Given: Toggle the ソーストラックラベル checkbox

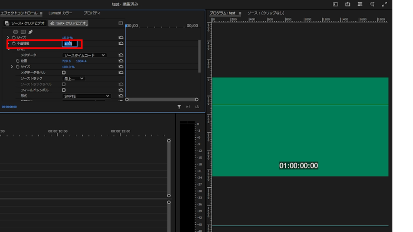Looking at the screenshot, I should (64, 84).
